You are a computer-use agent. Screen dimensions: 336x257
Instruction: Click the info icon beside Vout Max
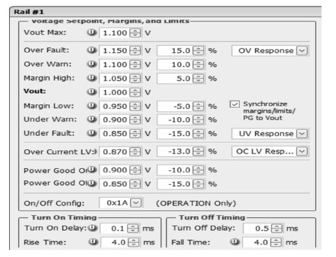pyautogui.click(x=92, y=33)
